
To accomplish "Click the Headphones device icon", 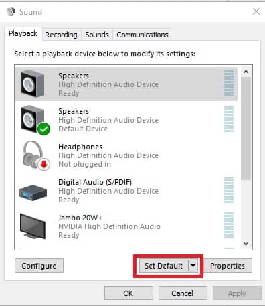I will [x=35, y=155].
